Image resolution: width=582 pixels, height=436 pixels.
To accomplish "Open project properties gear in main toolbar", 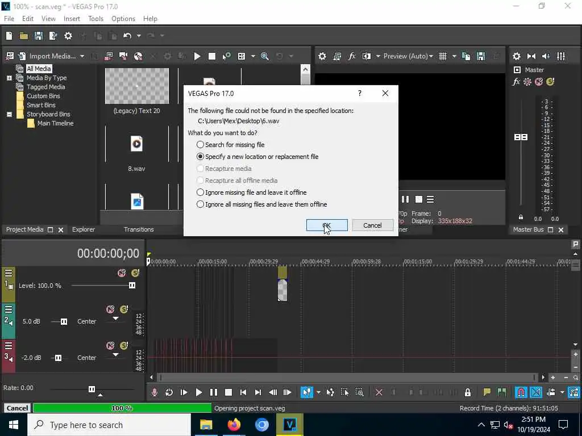I will click(68, 36).
